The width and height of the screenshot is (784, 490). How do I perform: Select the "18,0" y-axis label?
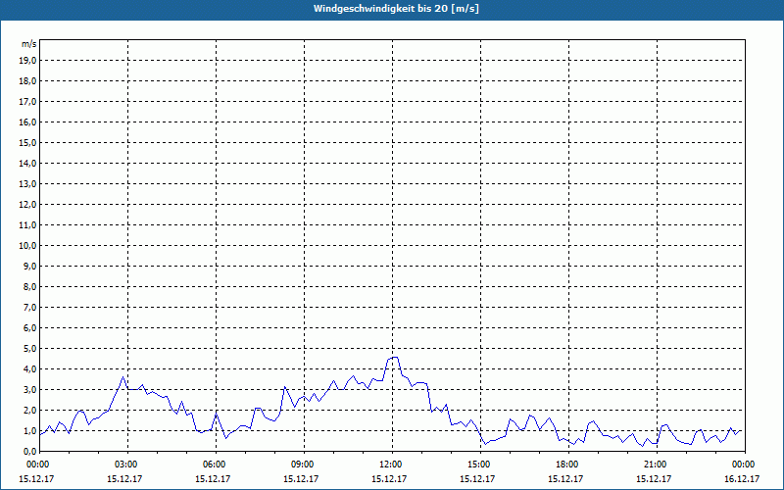tap(27, 81)
